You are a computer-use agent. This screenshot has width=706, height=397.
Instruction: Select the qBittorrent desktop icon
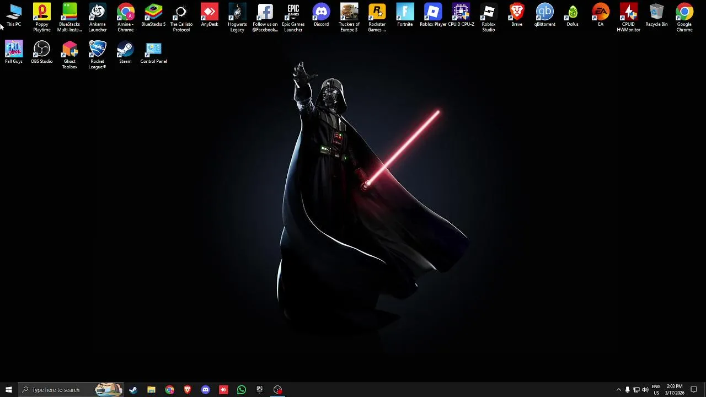coord(545,15)
